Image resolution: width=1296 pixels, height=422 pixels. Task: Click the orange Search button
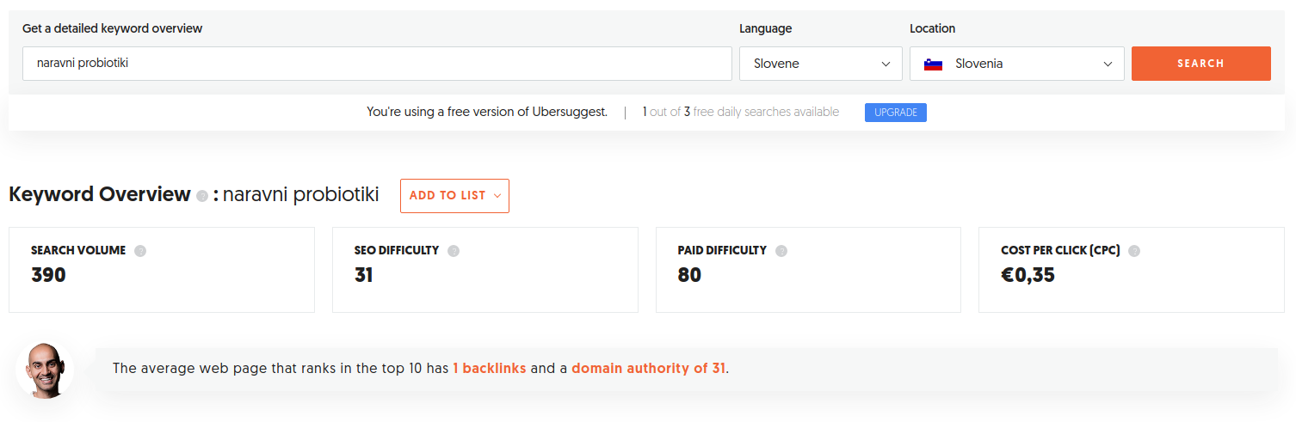tap(1201, 64)
